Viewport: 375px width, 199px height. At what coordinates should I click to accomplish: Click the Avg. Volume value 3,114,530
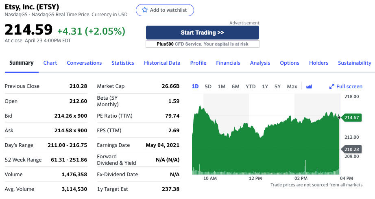pos(74,189)
